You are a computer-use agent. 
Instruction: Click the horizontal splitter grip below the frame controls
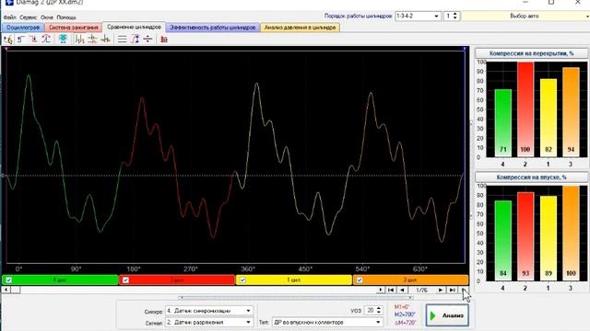295,298
